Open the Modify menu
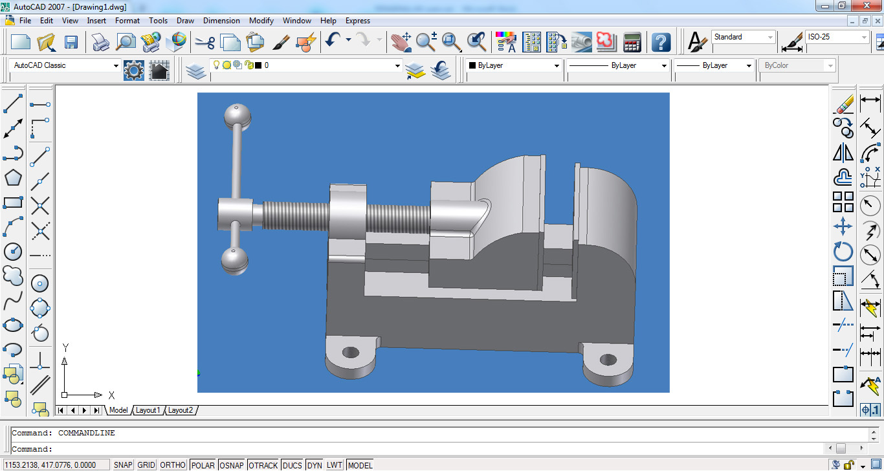 point(261,20)
